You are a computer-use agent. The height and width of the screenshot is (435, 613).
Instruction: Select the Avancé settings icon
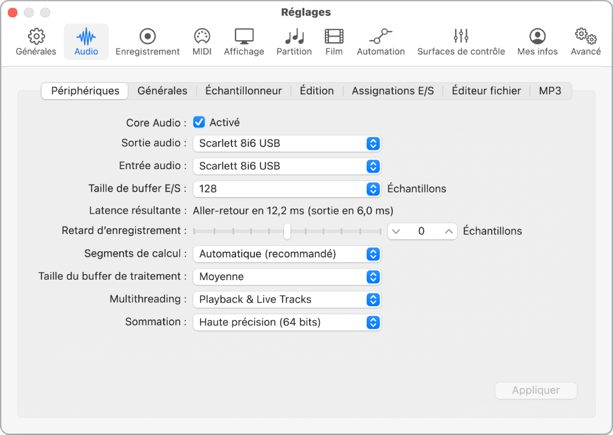point(585,41)
